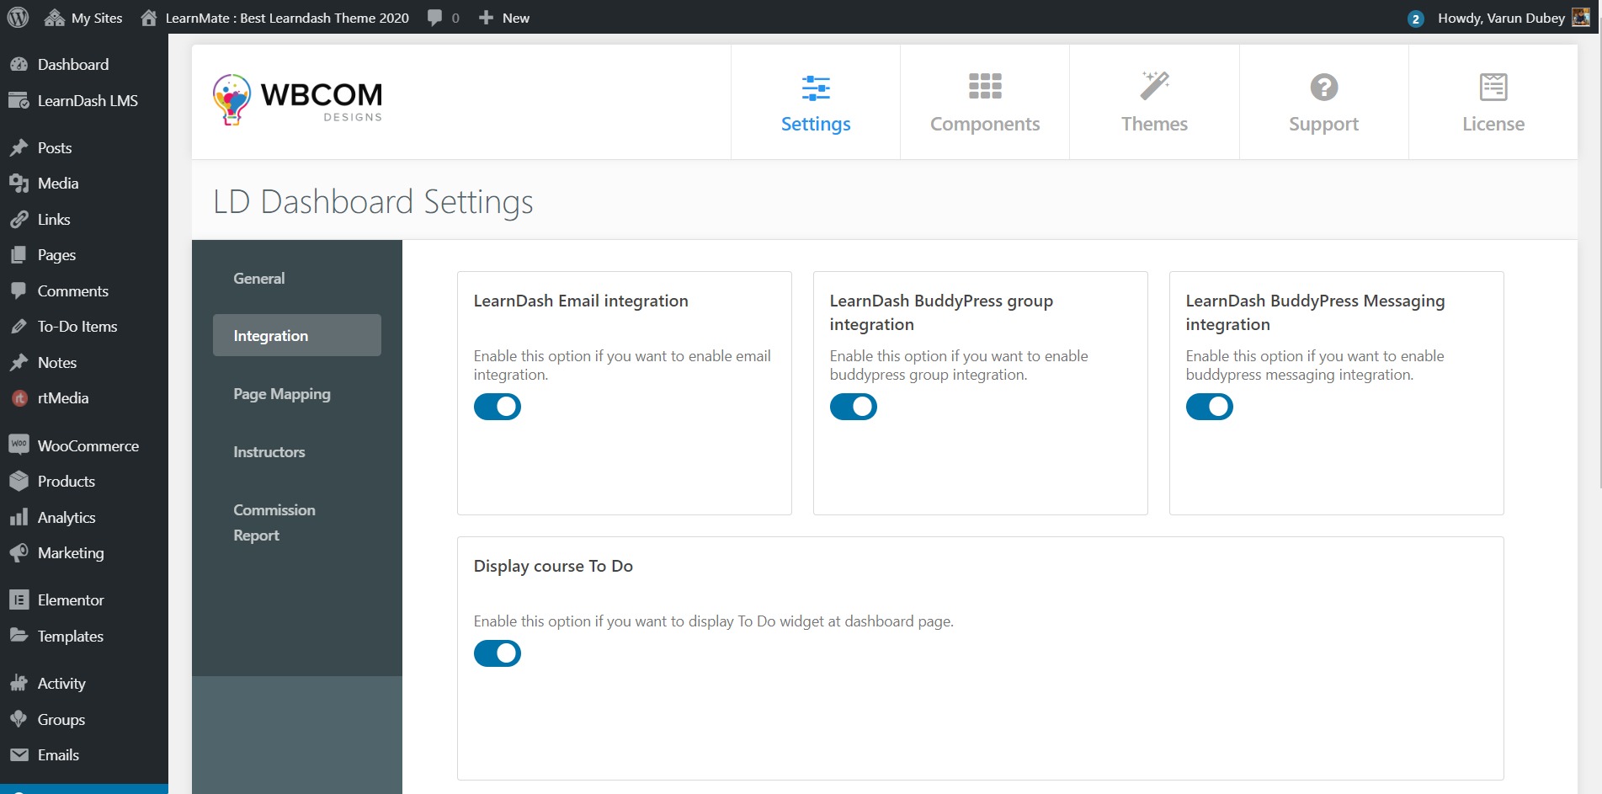
Task: Click the WooCommerce woo icon
Action: pyautogui.click(x=19, y=445)
